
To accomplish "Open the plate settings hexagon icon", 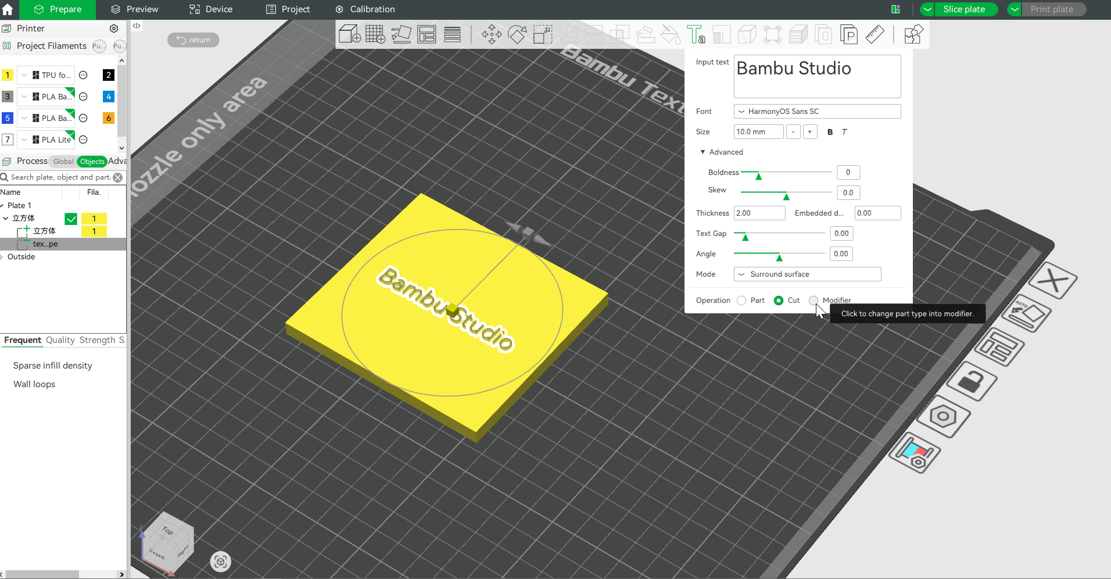I will 943,416.
